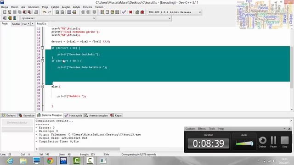The width and height of the screenshot is (294, 165).
Task: Collapse the code fold at line 21
Action: [x=42, y=61]
